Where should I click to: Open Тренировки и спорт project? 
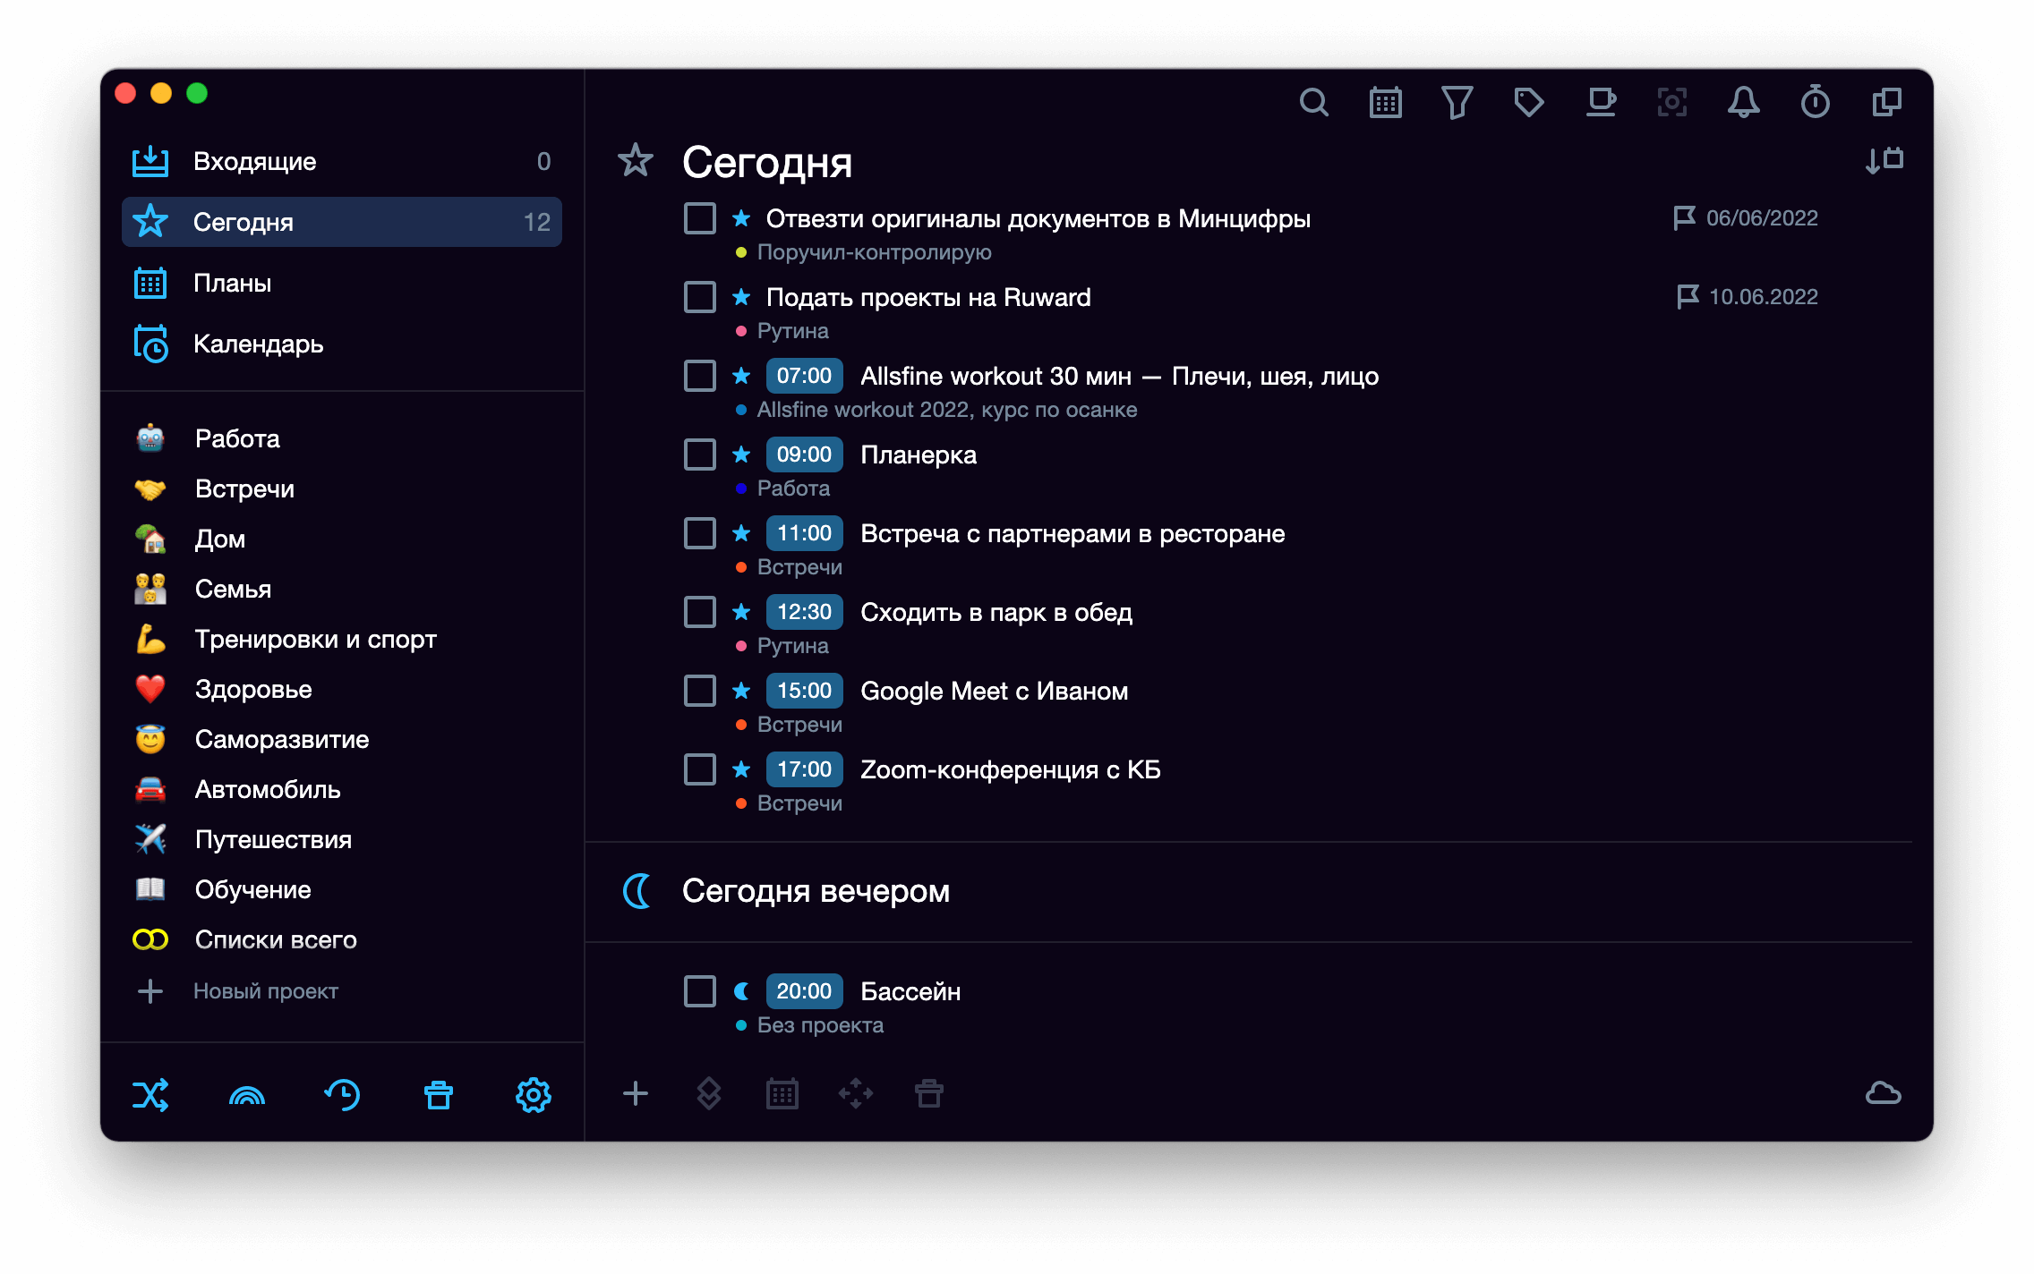[342, 639]
